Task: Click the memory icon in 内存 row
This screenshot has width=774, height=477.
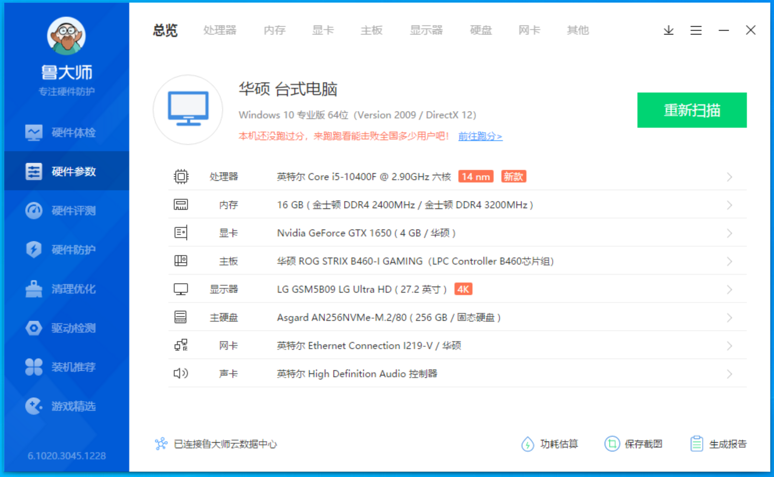Action: [x=181, y=205]
